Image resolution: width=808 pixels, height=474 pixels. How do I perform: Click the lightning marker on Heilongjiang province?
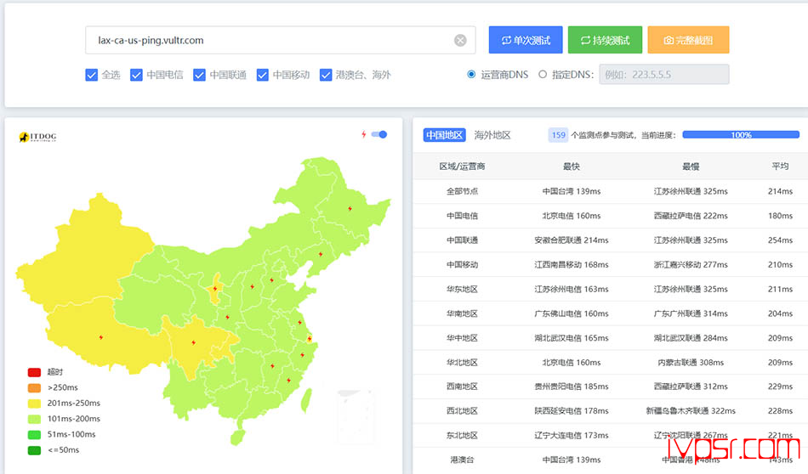(x=349, y=207)
